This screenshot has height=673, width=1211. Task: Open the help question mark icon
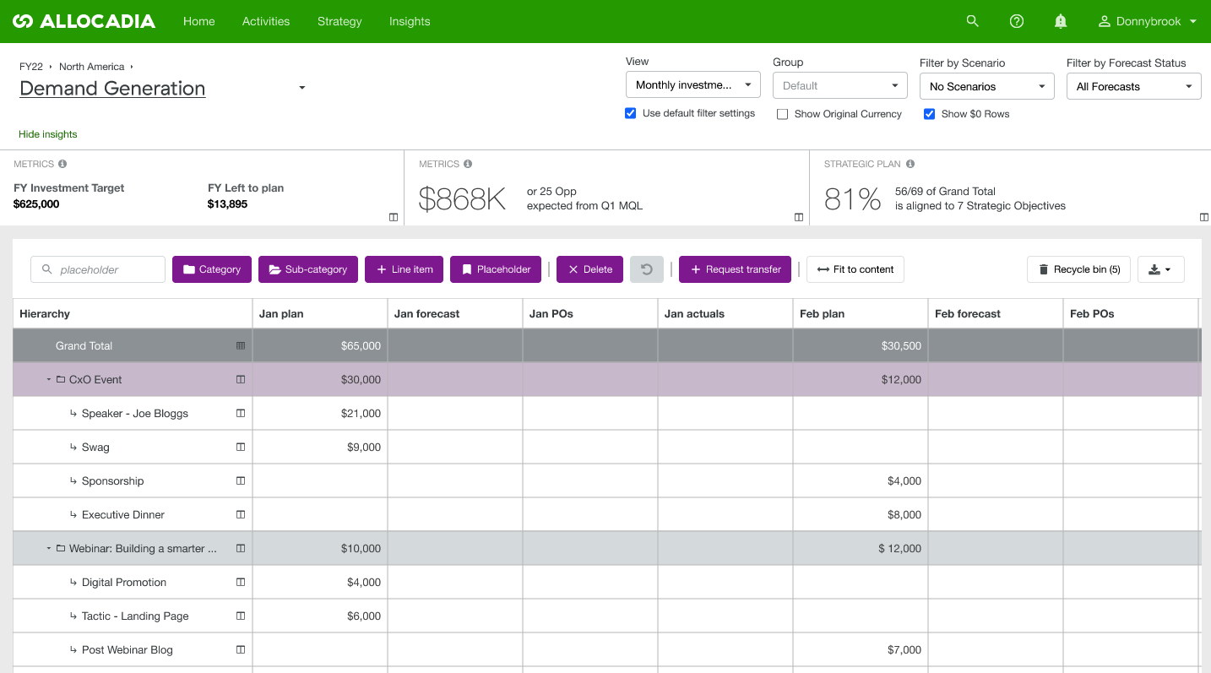1017,21
